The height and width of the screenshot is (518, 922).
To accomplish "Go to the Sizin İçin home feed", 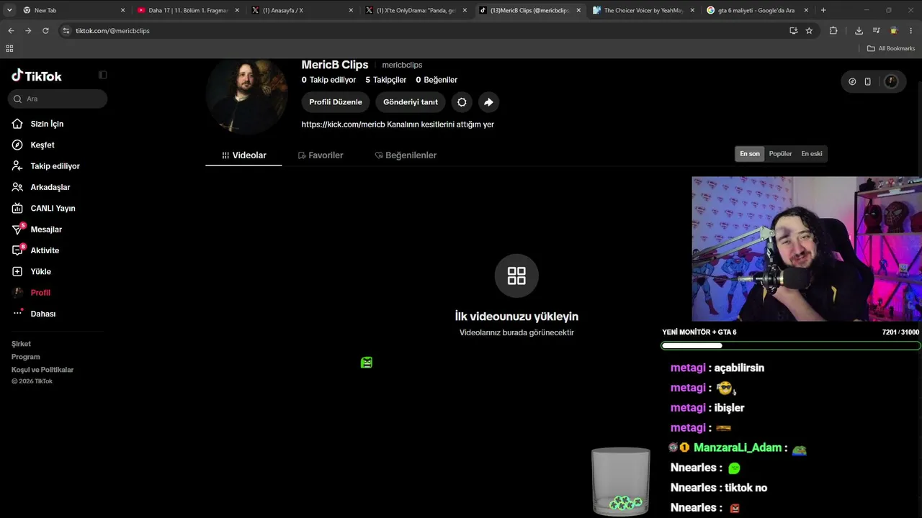I will [38, 124].
